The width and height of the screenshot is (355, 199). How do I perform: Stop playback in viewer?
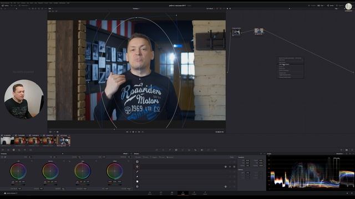133,132
